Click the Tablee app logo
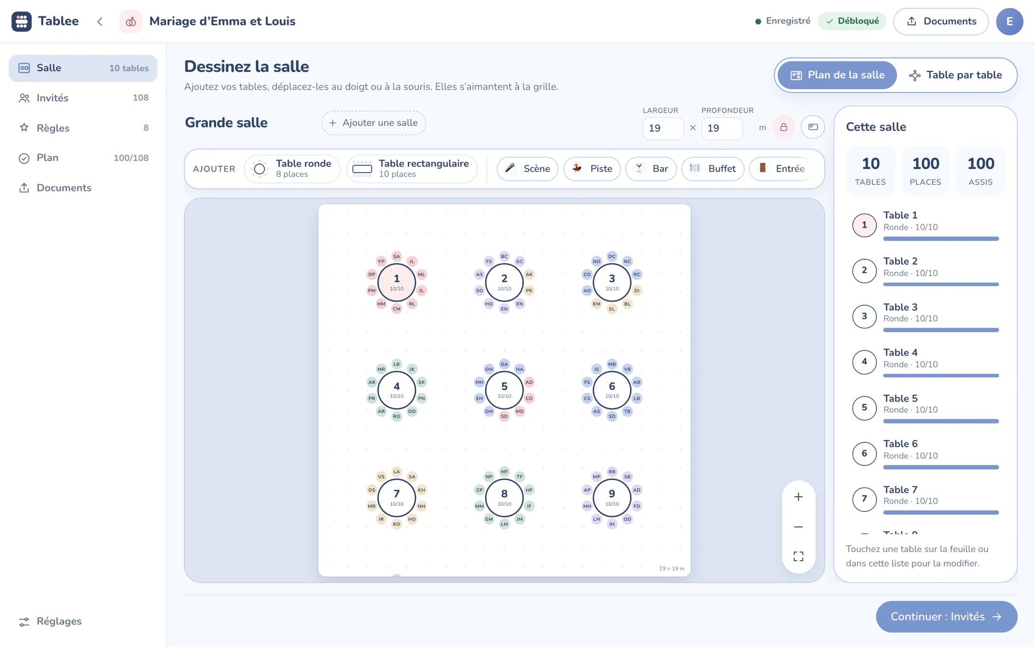 22,21
